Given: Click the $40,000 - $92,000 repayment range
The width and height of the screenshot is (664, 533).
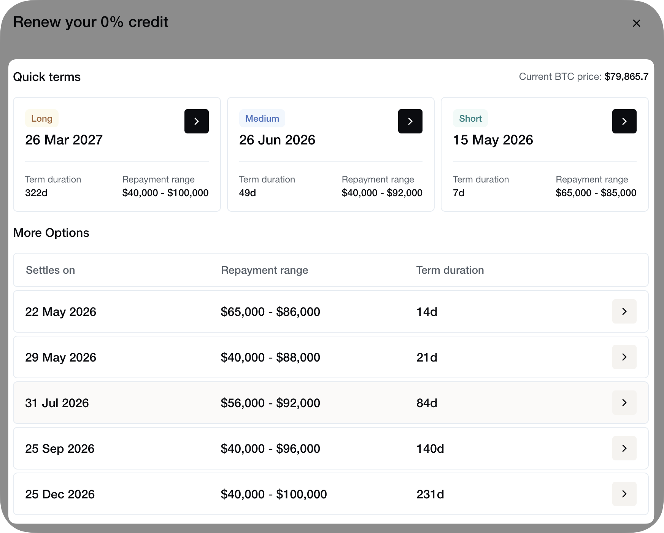Looking at the screenshot, I should (382, 193).
